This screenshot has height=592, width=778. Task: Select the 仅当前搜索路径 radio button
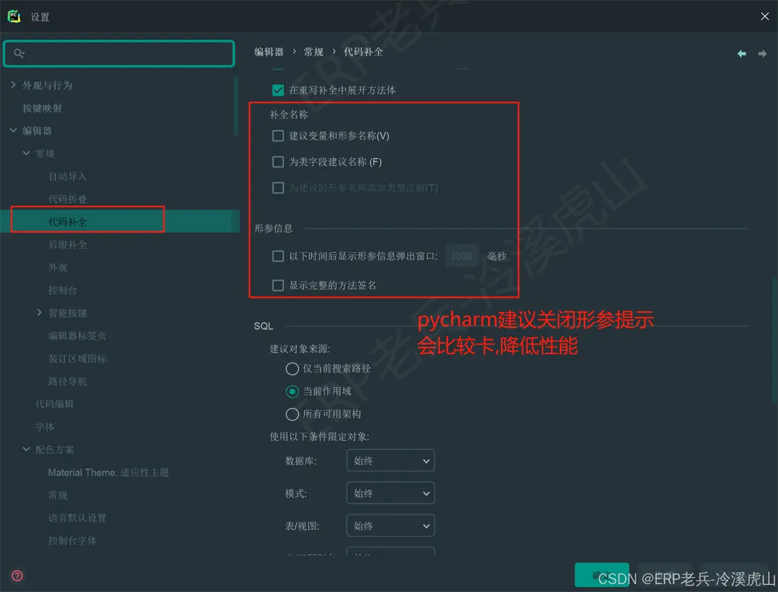tap(291, 369)
